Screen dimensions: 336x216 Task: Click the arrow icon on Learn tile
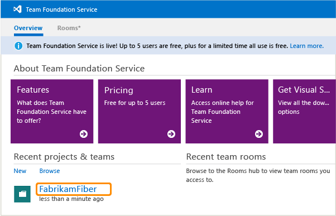pos(259,134)
